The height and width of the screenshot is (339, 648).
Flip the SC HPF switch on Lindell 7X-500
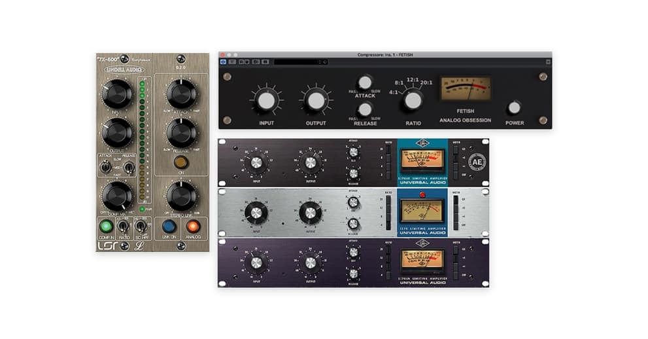(141, 226)
